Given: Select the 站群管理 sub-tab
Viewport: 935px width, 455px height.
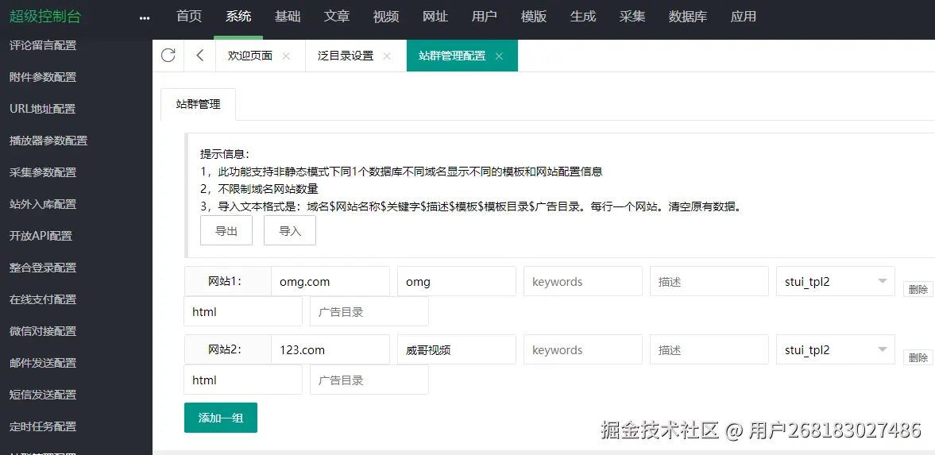Looking at the screenshot, I should point(199,104).
